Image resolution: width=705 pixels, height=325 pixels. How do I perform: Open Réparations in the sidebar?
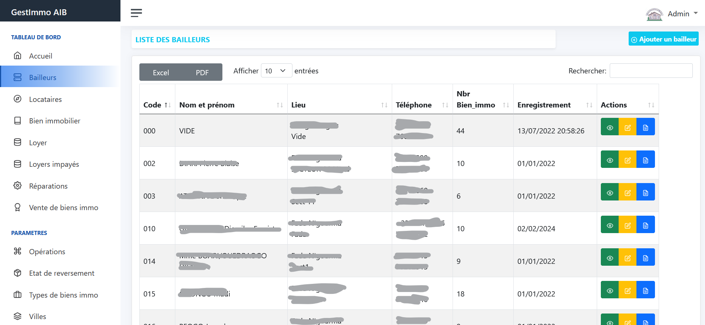pyautogui.click(x=60, y=186)
